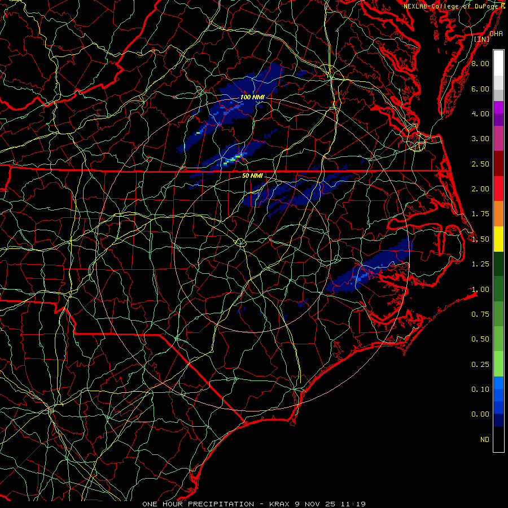
Task: Select the light green color scale swatch
Action: coord(498,364)
